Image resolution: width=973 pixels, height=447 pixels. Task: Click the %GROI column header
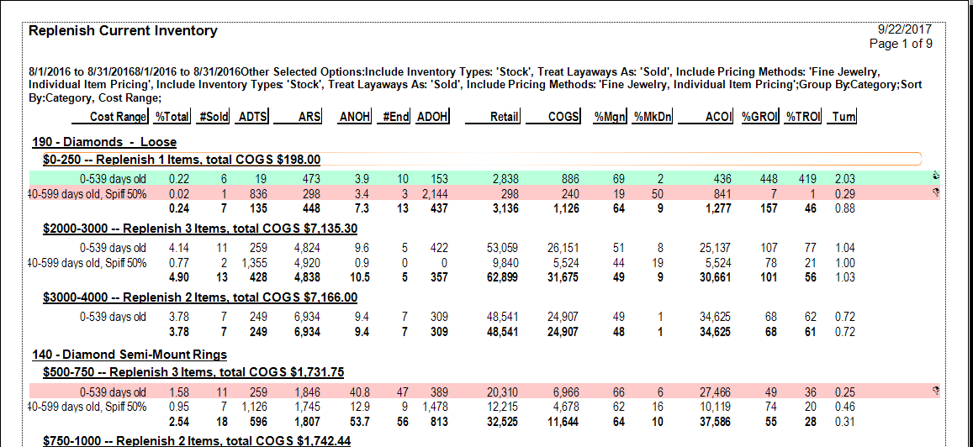pos(758,117)
